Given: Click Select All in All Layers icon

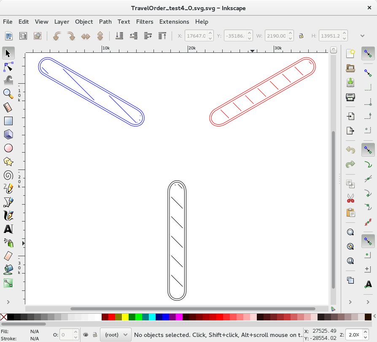Looking at the screenshot, I should (23, 36).
